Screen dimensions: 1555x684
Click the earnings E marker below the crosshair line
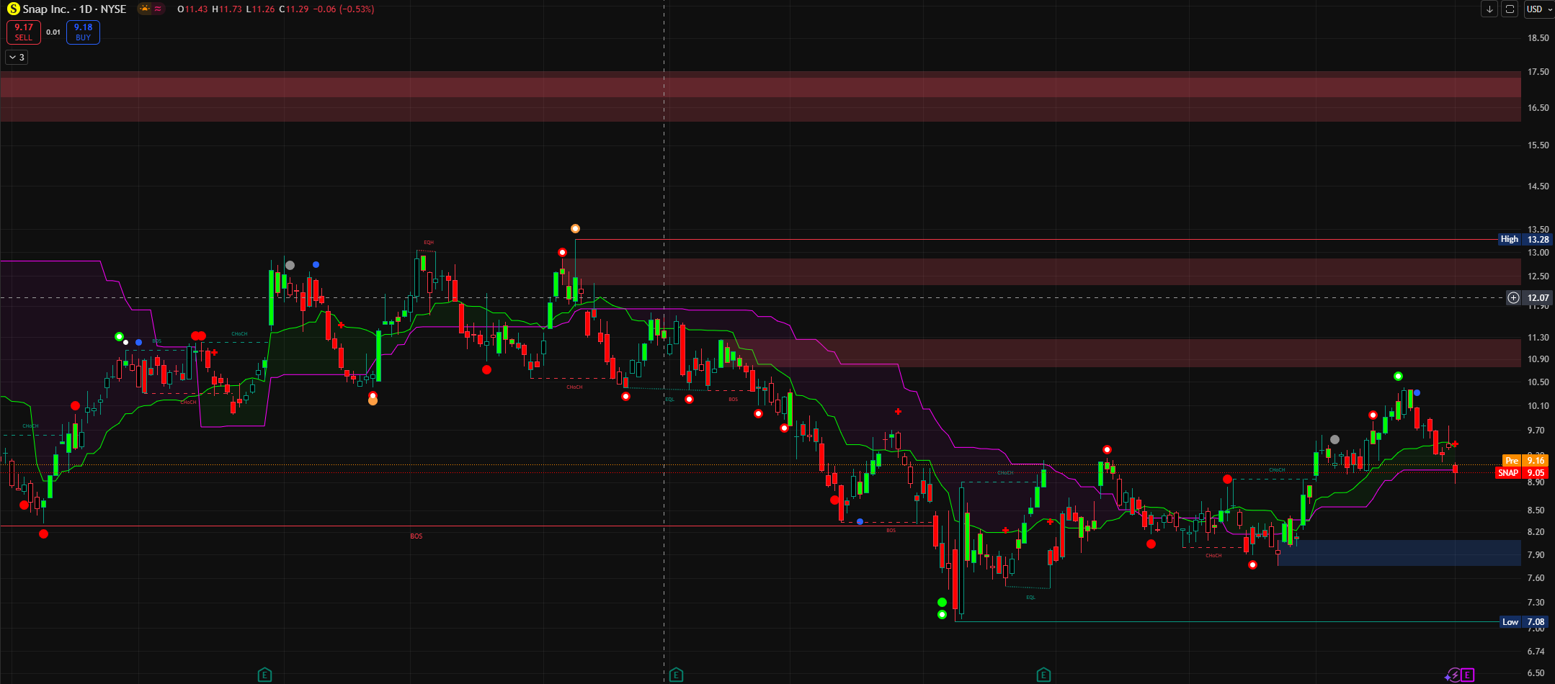[676, 675]
